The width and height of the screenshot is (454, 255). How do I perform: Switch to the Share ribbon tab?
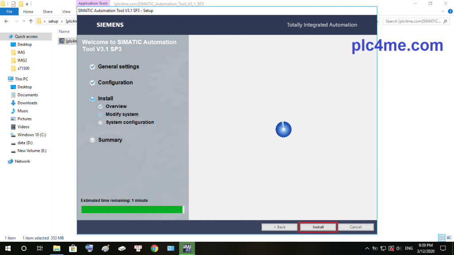(x=47, y=12)
